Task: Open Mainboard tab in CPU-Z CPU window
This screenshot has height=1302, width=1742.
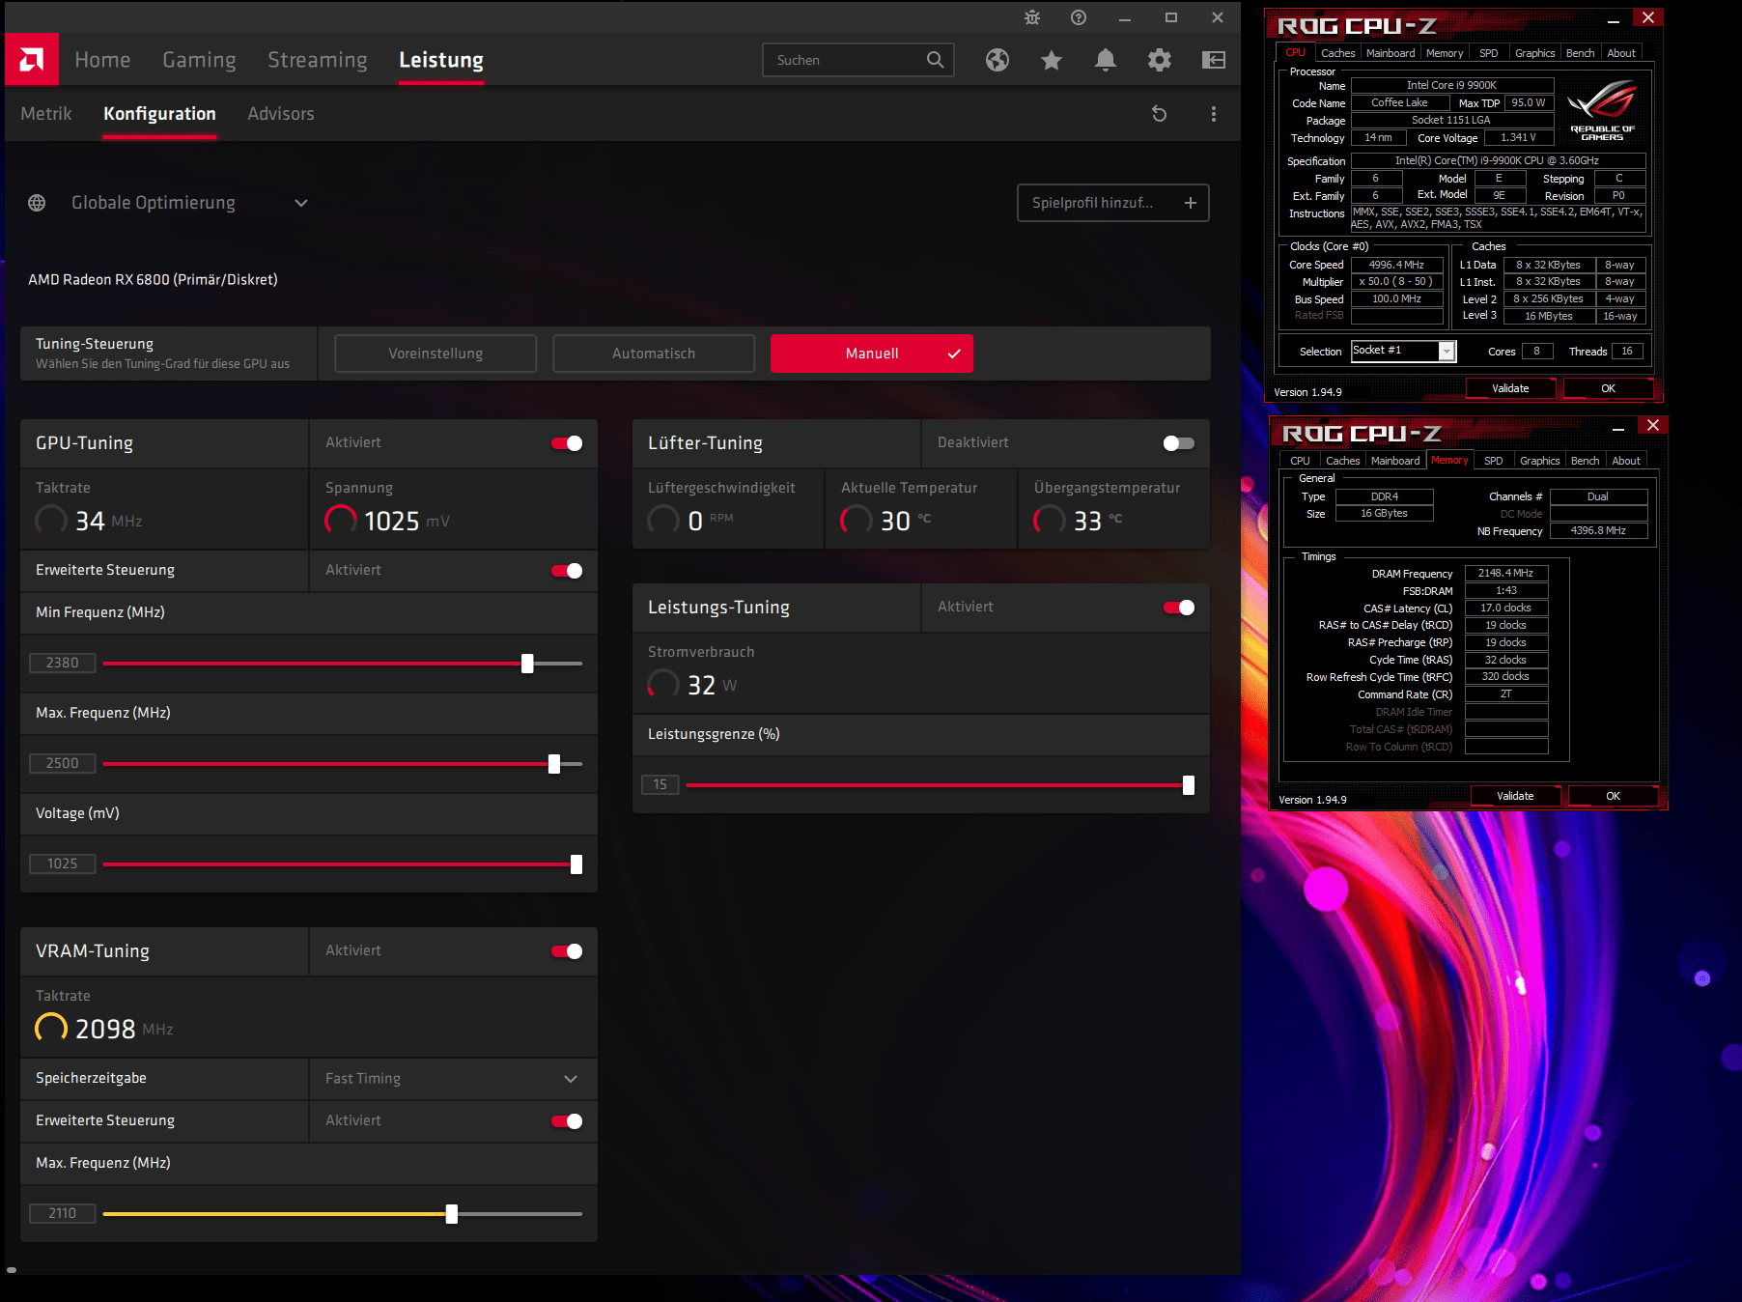Action: 1391,53
